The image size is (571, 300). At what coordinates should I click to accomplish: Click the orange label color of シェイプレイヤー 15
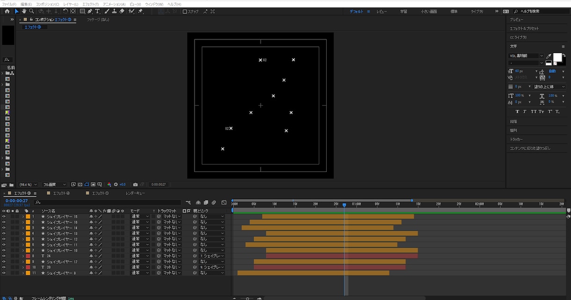pos(28,216)
